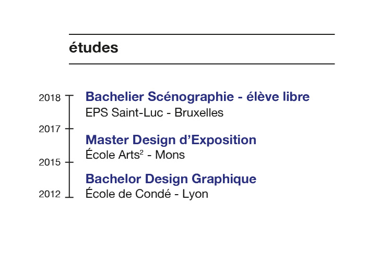
Task: Open 'Bachelier Scénographie - élève libre' title
Action: coord(197,97)
